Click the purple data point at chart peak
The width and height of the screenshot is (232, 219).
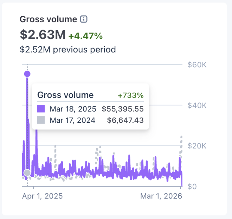(27, 74)
